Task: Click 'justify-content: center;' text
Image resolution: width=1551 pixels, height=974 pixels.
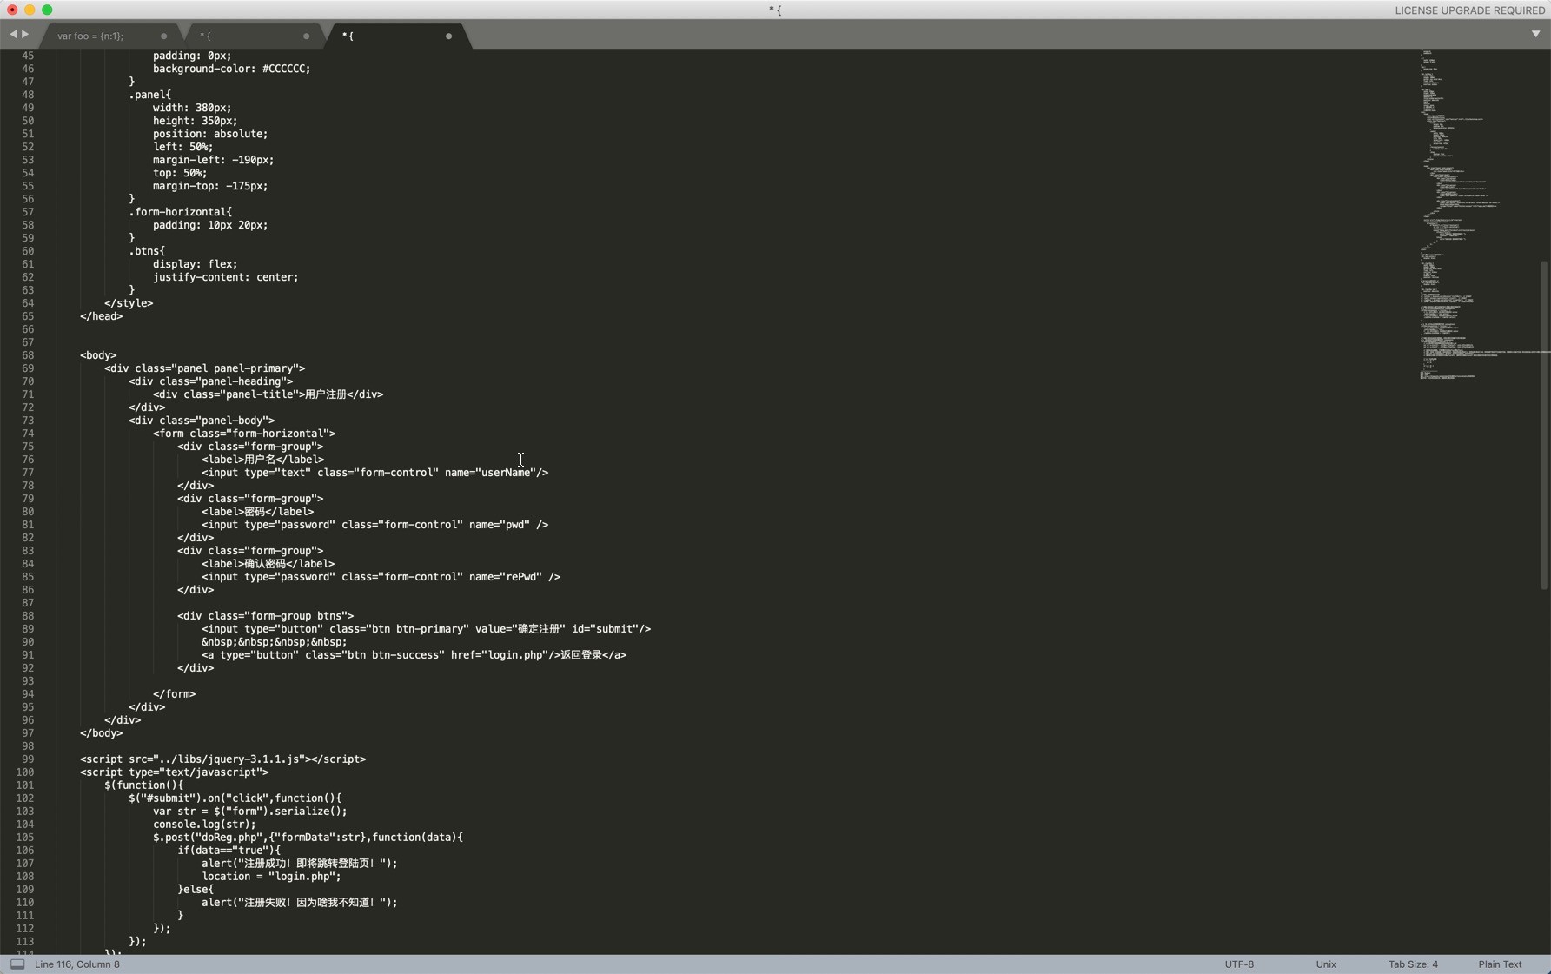Action: (x=225, y=277)
